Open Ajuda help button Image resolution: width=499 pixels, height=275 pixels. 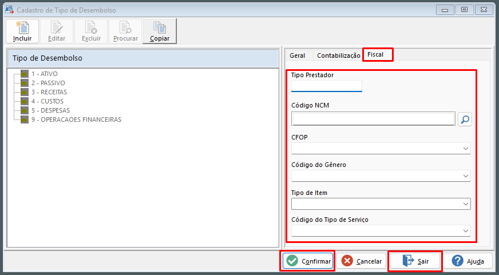point(468,261)
